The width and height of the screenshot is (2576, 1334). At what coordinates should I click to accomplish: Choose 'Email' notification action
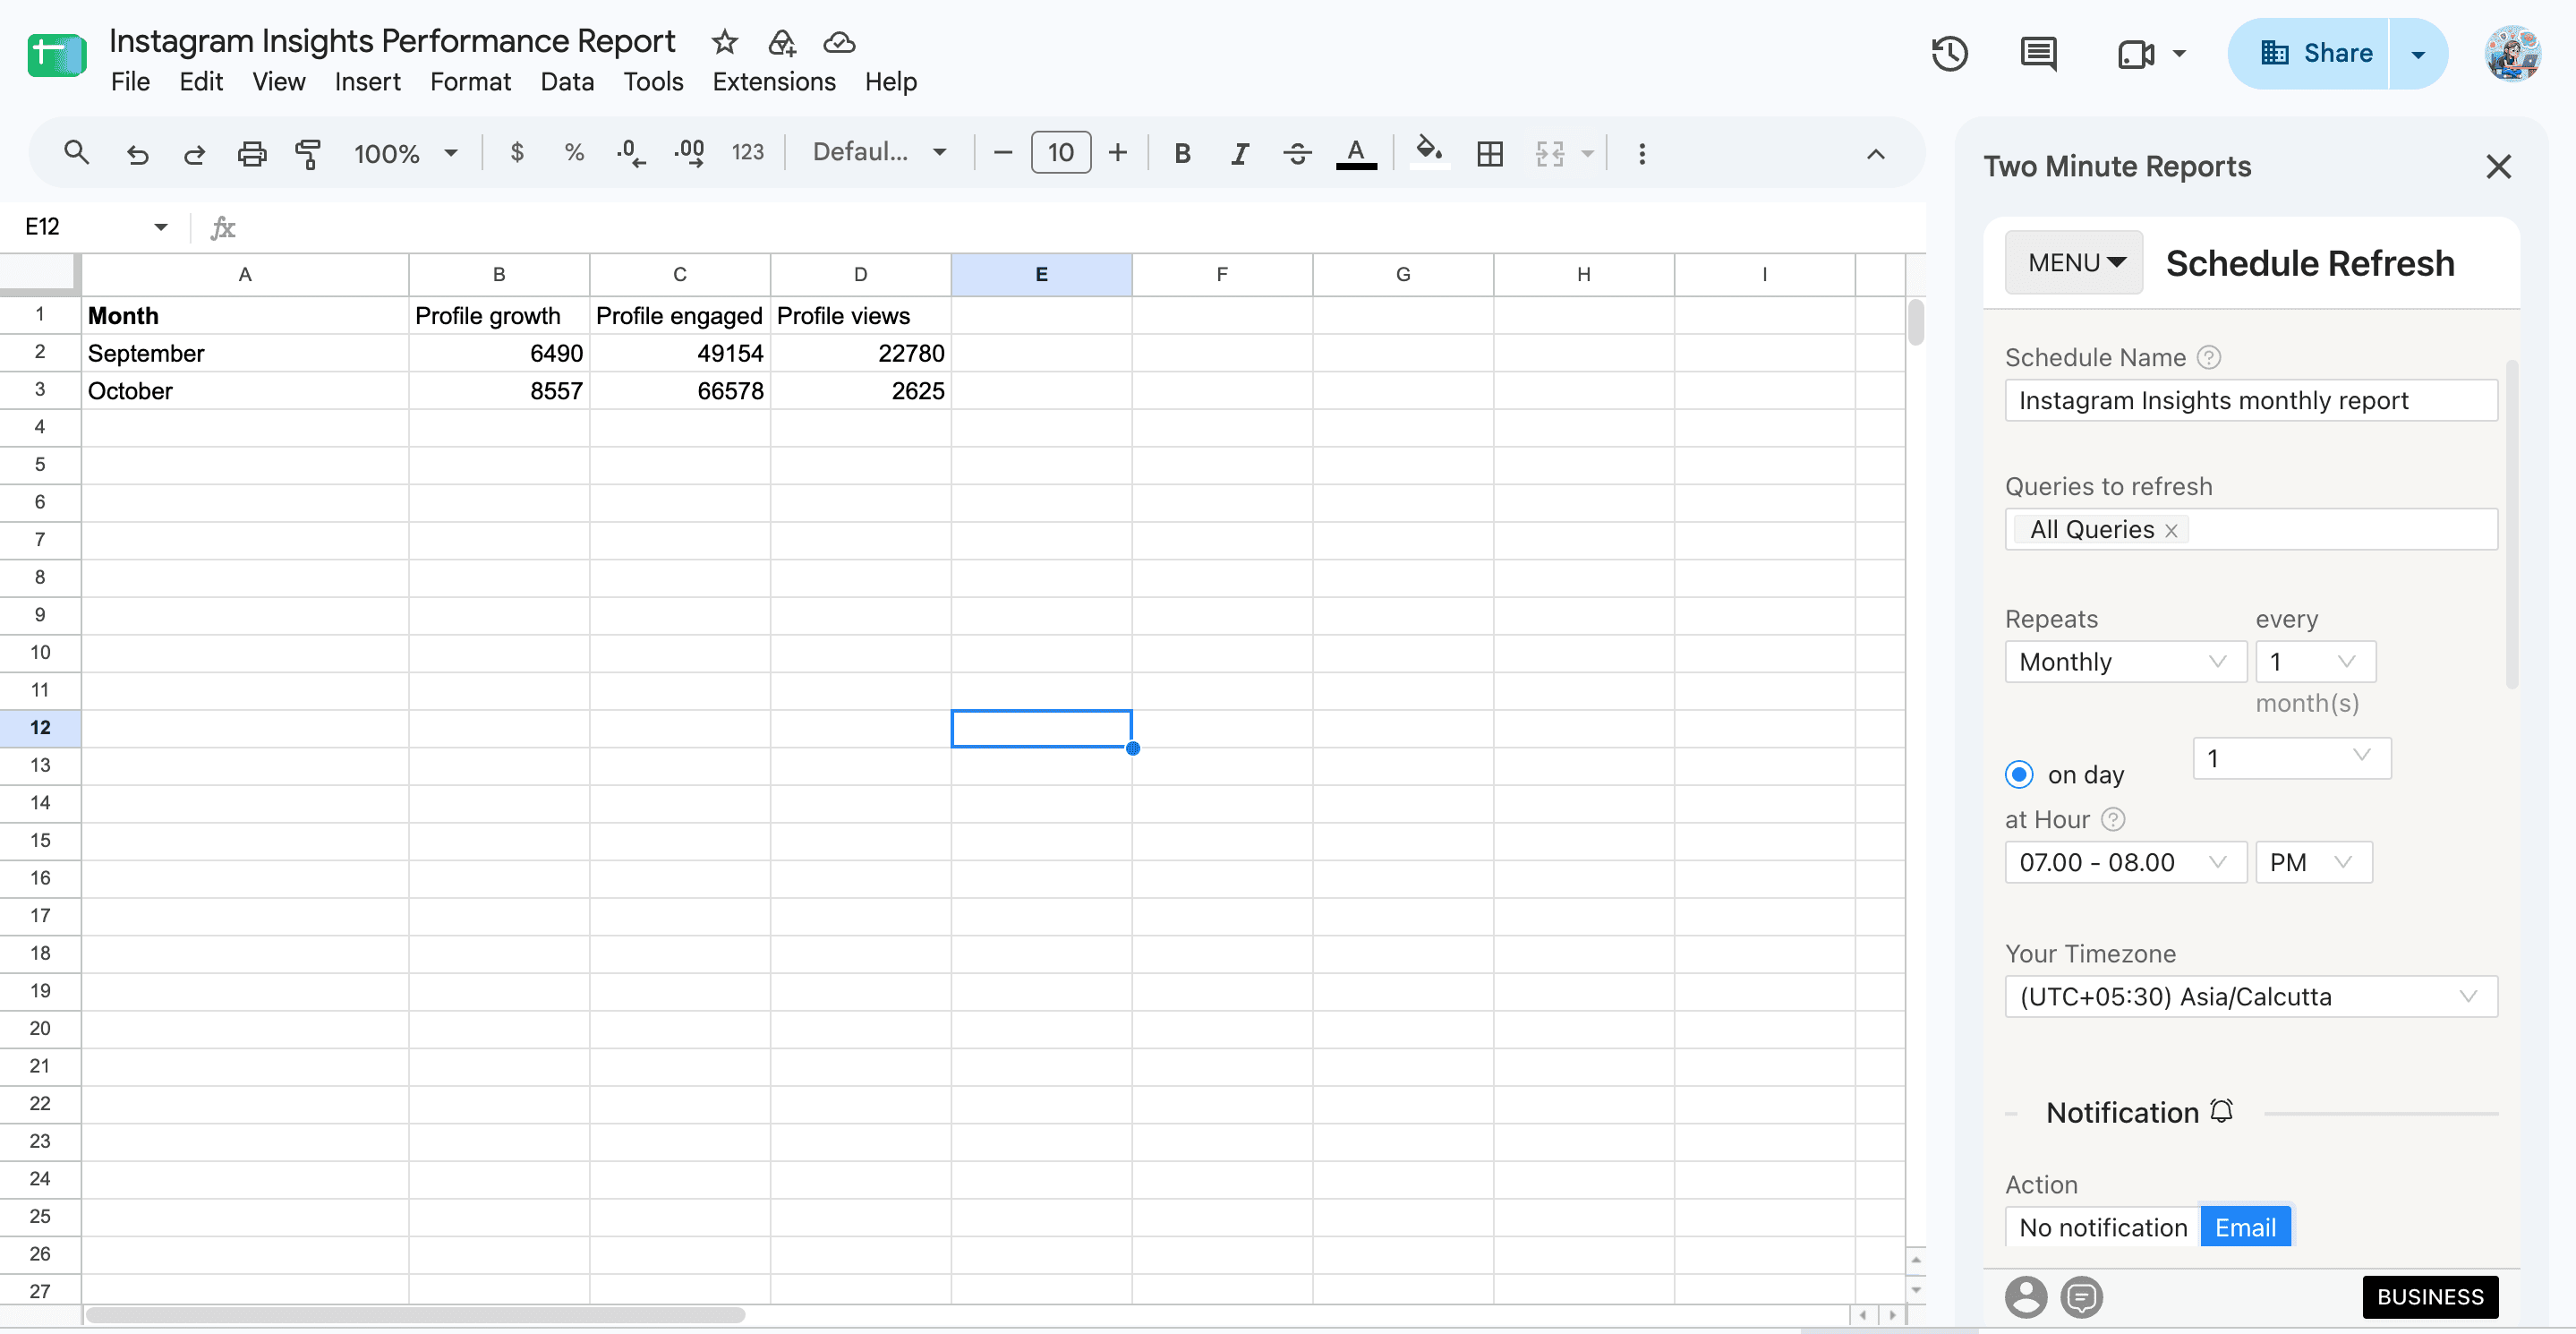[2245, 1227]
